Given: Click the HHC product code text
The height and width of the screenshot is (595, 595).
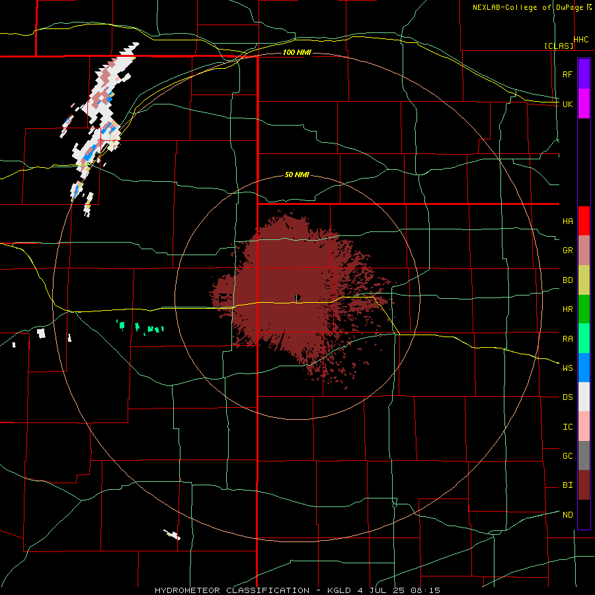Looking at the screenshot, I should (581, 40).
